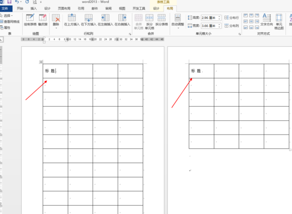Switch to the 视图 (View) tab

122,8
